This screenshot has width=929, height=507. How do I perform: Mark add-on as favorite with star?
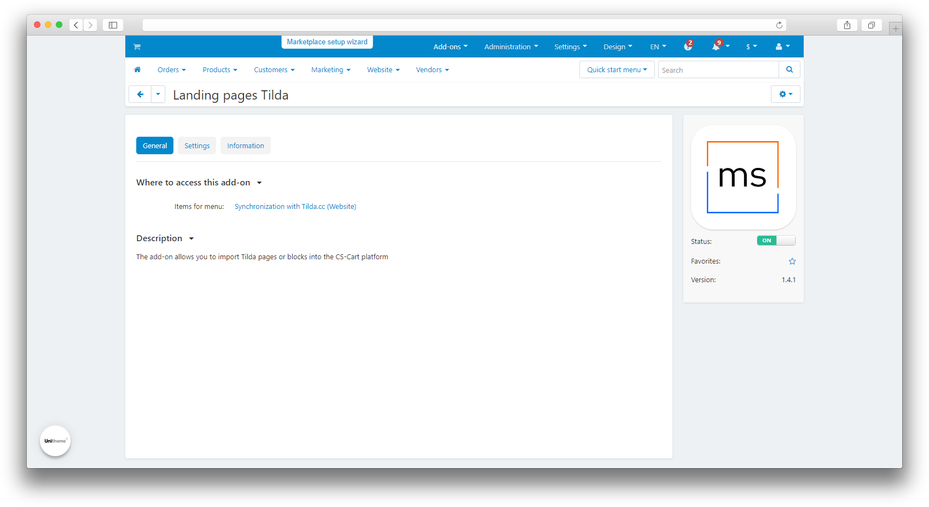[792, 261]
